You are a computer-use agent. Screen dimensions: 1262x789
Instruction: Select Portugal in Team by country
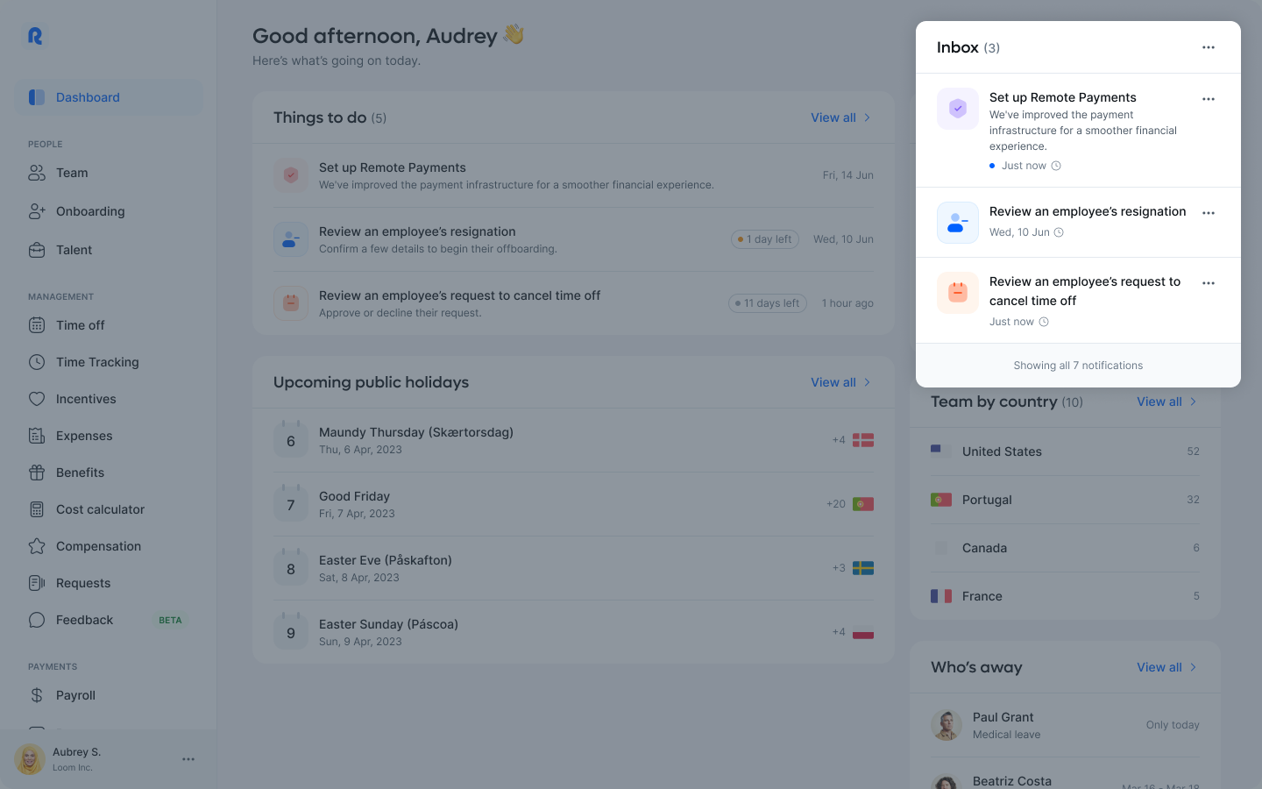1065,500
